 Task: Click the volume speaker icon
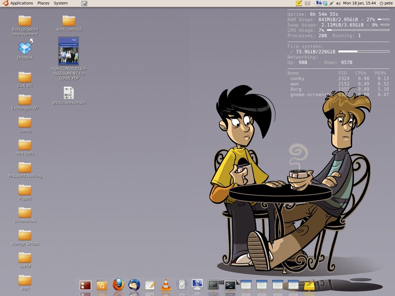(338, 4)
